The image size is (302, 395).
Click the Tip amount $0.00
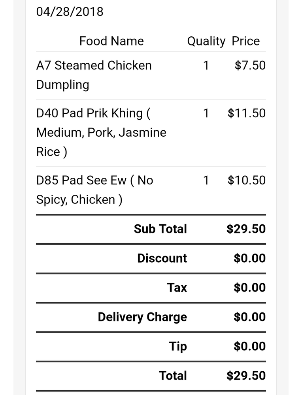pyautogui.click(x=249, y=346)
